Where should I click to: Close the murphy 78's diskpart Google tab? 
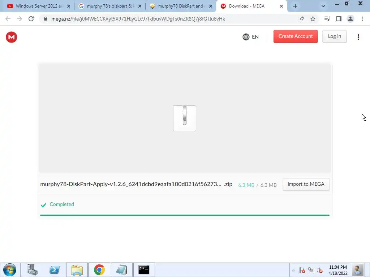click(140, 6)
